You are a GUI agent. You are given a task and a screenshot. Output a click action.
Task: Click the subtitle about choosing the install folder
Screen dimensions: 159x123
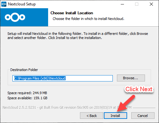click(88, 19)
